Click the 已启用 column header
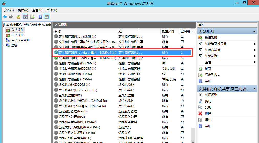Viewport: 259px width, 143px height. [185, 31]
